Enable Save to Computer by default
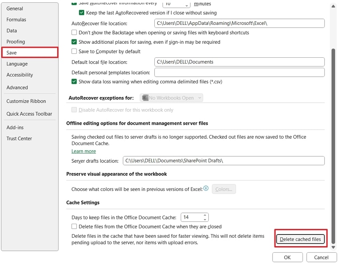The width and height of the screenshot is (339, 265). (74, 51)
